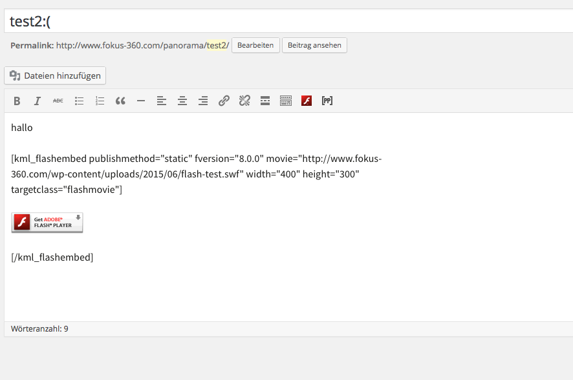Click the remove link icon
The height and width of the screenshot is (380, 573).
(x=244, y=101)
